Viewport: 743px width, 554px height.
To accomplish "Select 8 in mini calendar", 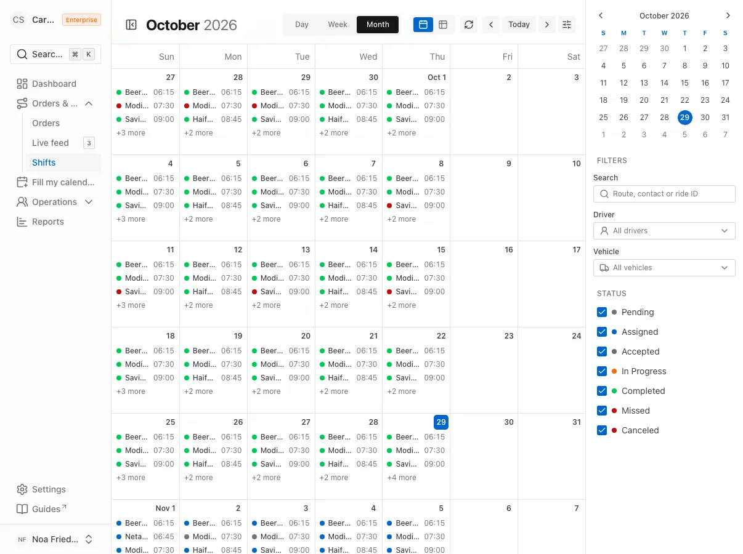I will click(x=684, y=65).
